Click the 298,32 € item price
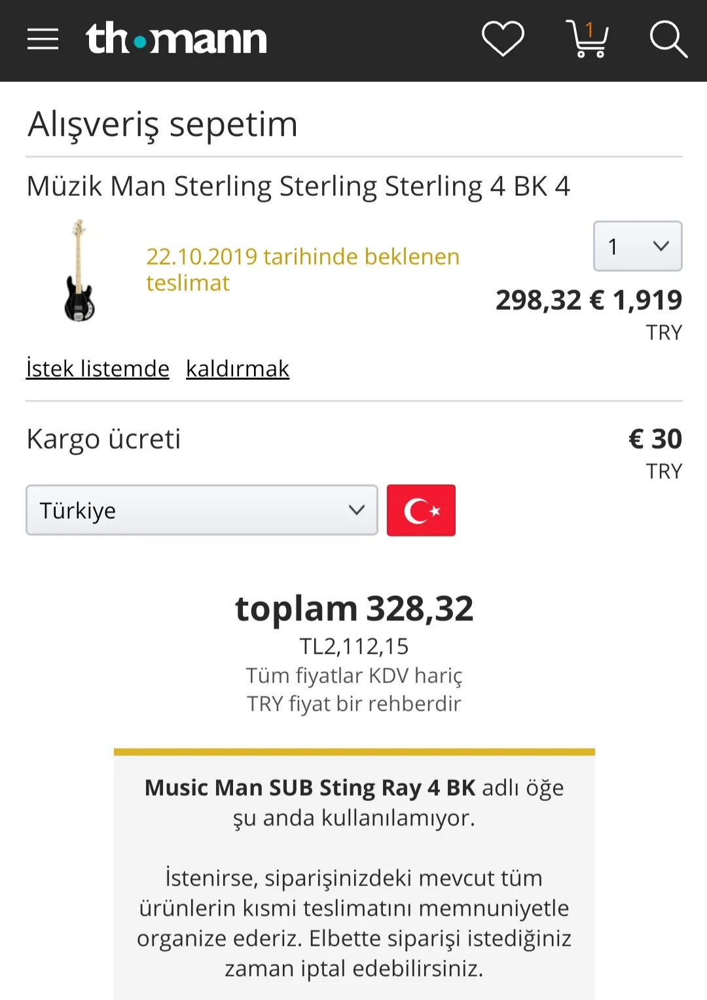Image resolution: width=707 pixels, height=1000 pixels. pos(549,301)
